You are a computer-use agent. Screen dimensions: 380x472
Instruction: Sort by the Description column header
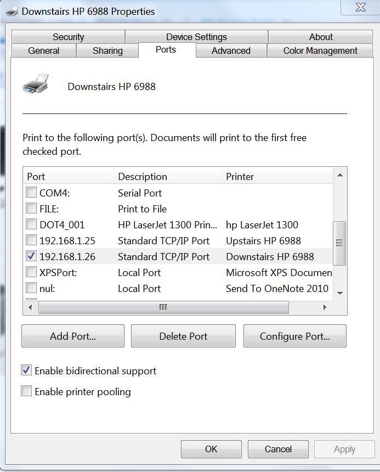(168, 176)
